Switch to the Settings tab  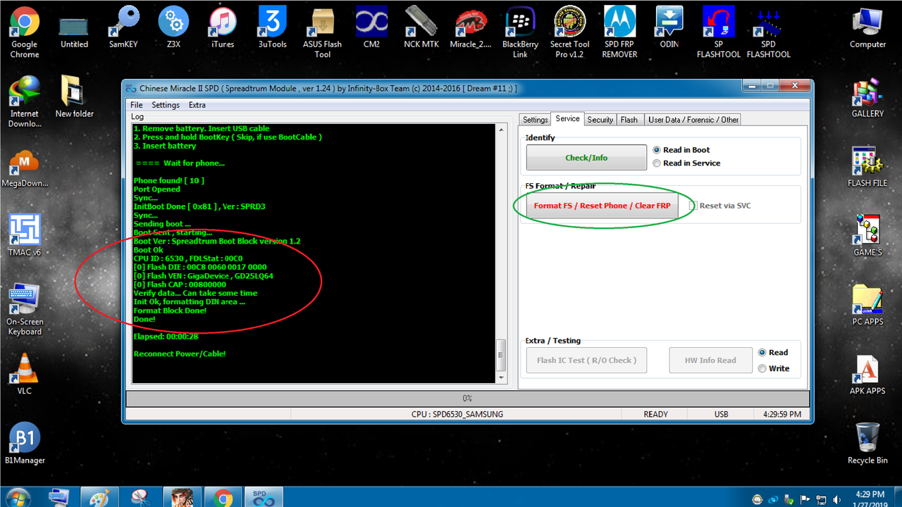click(x=536, y=120)
